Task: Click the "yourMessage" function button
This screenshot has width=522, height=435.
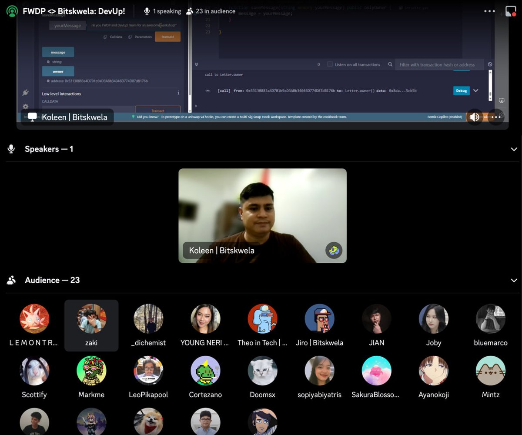Action: tap(67, 26)
